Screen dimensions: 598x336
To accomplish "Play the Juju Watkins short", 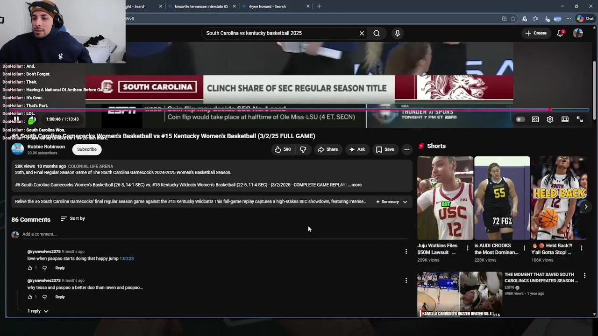I will (445, 198).
